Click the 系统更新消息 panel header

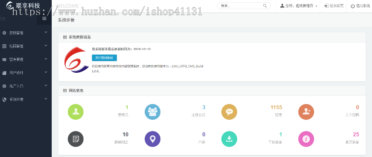point(212,37)
